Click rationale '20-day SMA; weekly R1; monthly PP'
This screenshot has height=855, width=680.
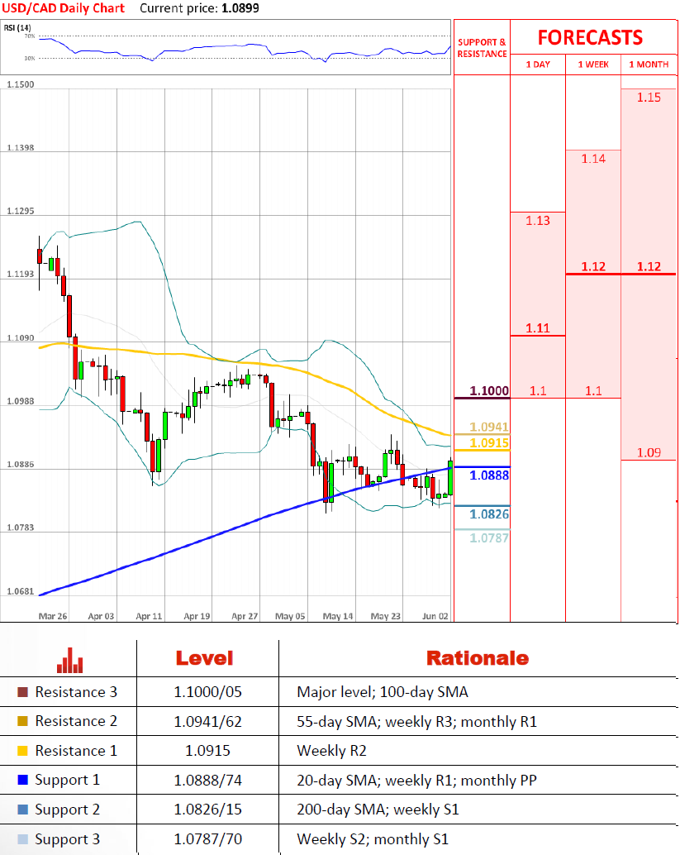click(x=416, y=781)
